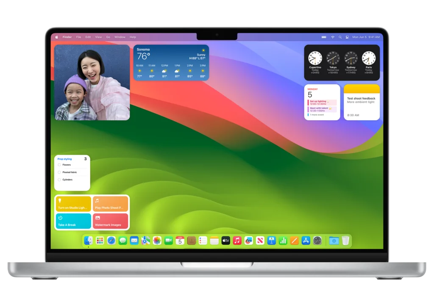
Task: Open the Apple TV app
Action: (x=225, y=241)
